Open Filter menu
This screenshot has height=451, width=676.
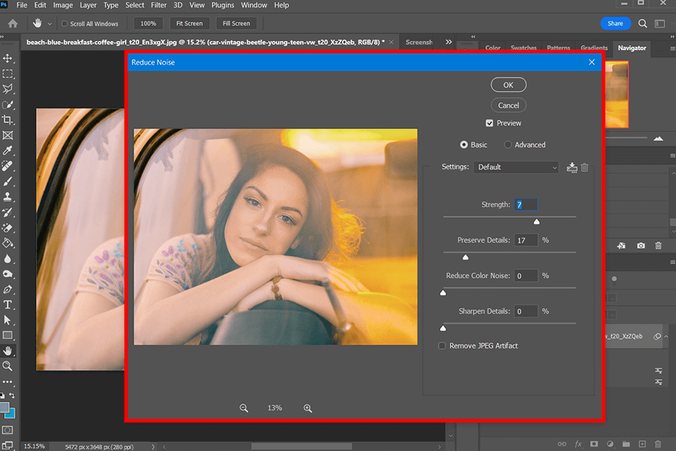158,5
